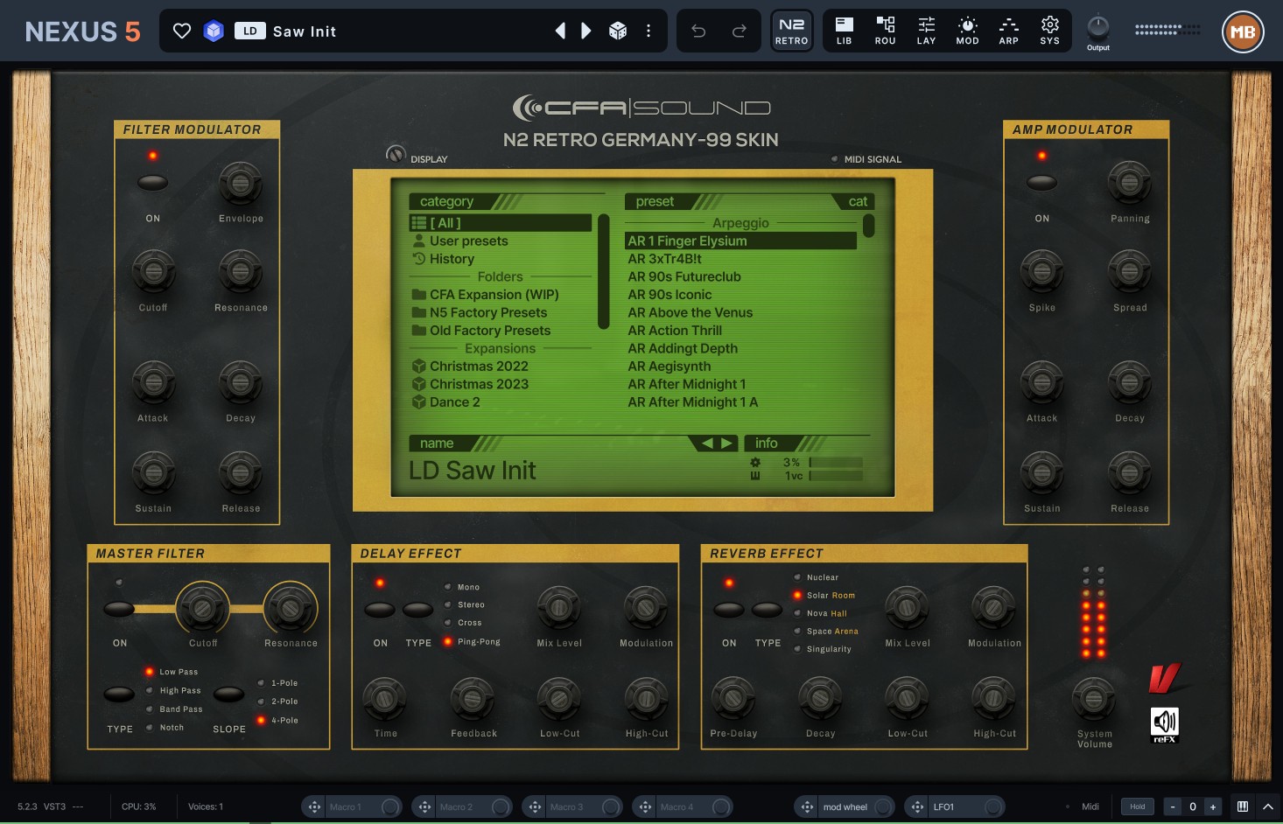
Task: Toggle the Amp Modulator ON switch
Action: [x=1041, y=183]
